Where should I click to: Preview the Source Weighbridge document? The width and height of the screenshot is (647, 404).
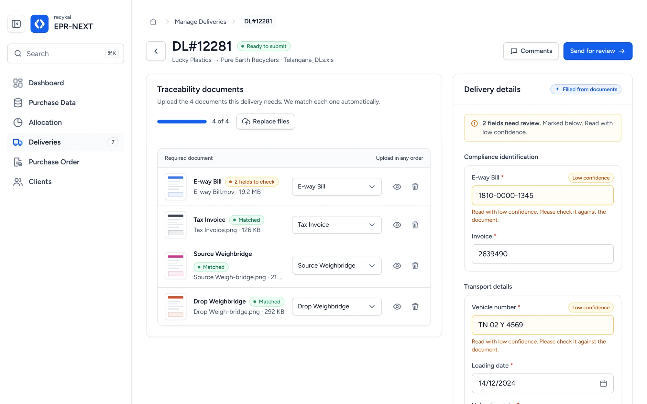click(x=397, y=266)
